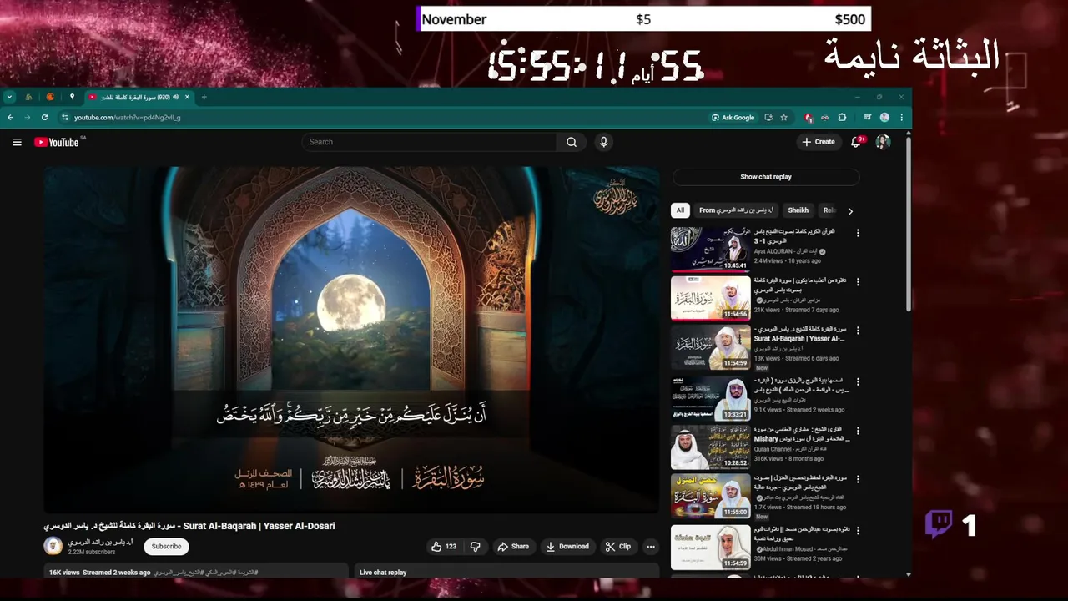Open options for 13K views video
The height and width of the screenshot is (601, 1068).
point(858,331)
